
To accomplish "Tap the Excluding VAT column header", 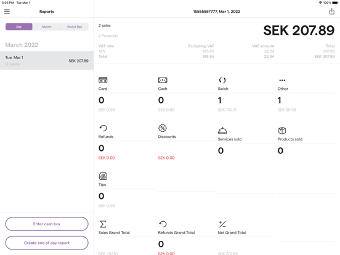I will point(201,46).
